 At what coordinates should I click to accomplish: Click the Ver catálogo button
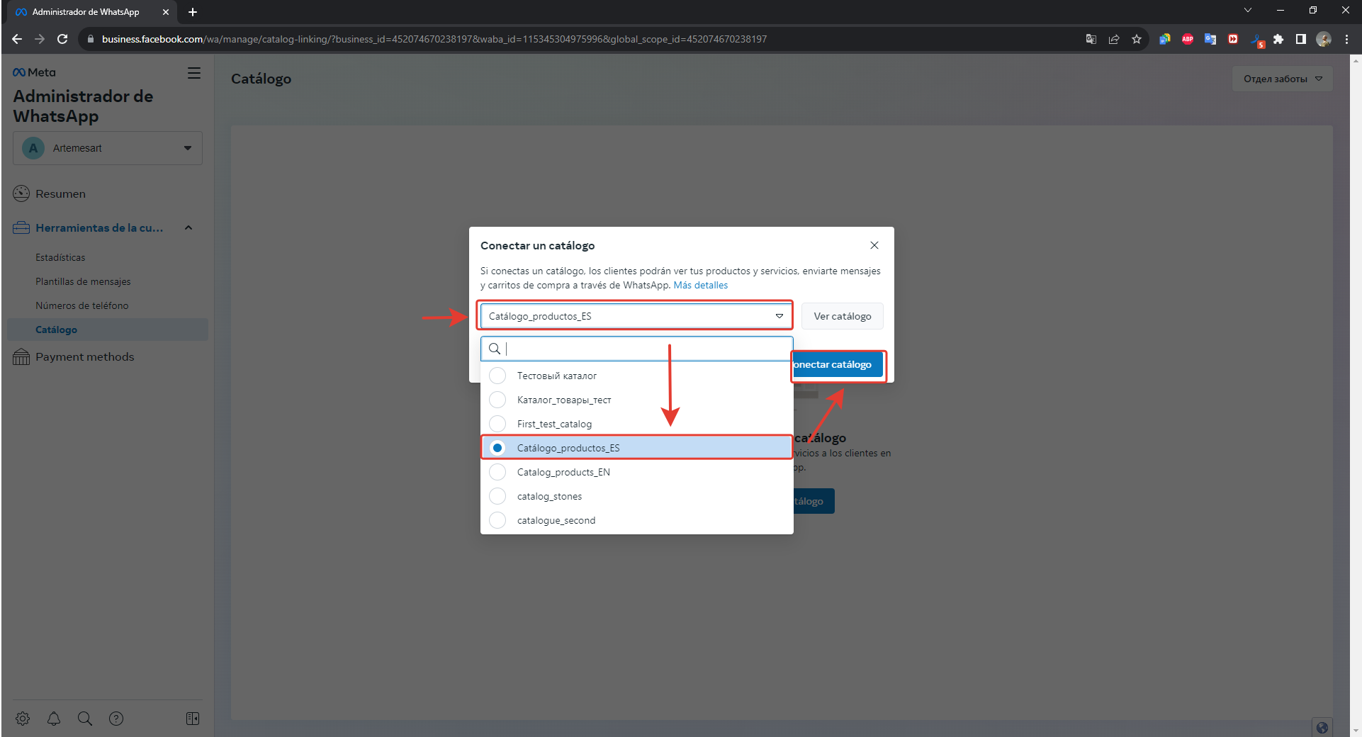pyautogui.click(x=843, y=316)
